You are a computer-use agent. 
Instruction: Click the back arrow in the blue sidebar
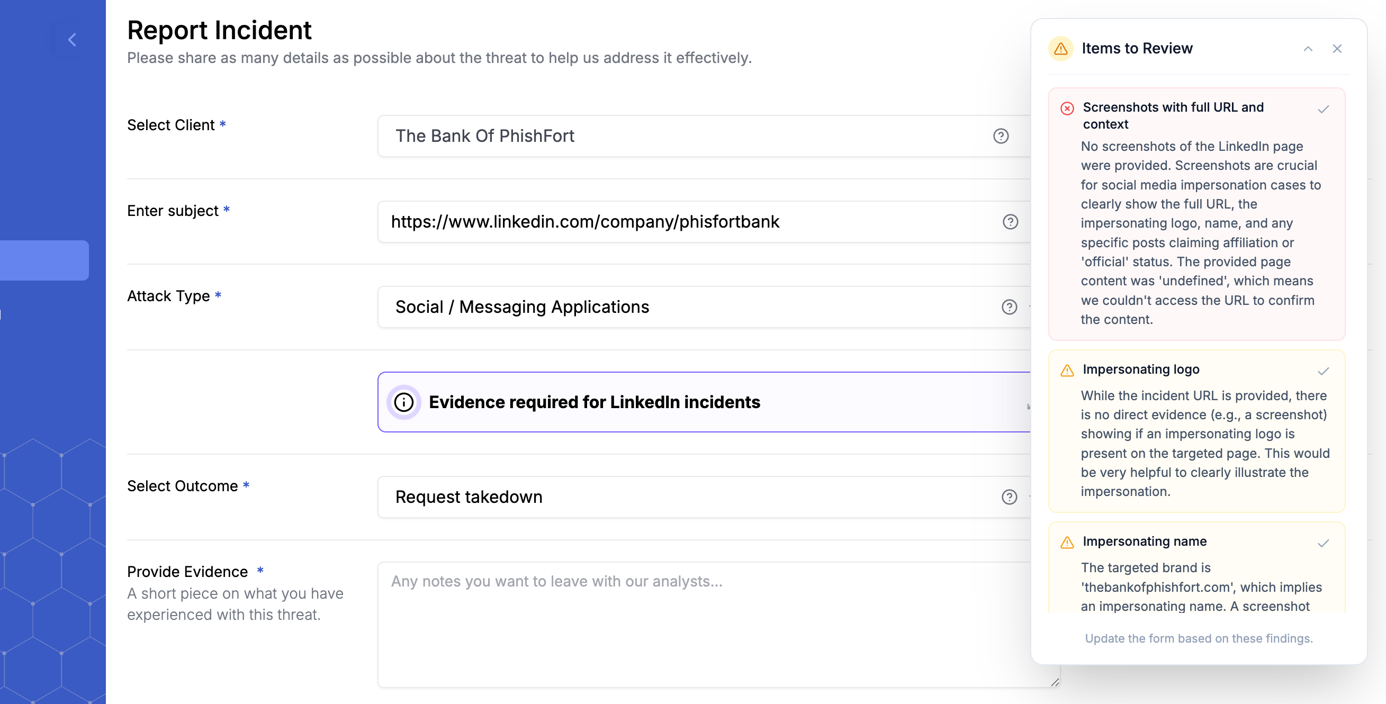coord(73,39)
